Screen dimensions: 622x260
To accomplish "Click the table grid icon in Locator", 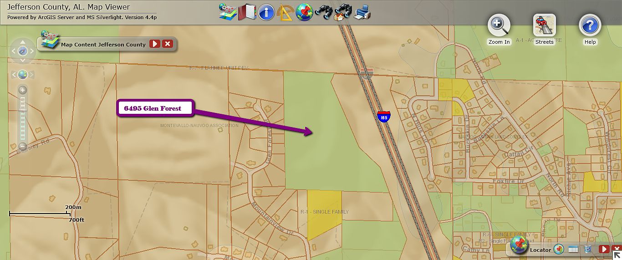I will click(x=573, y=250).
